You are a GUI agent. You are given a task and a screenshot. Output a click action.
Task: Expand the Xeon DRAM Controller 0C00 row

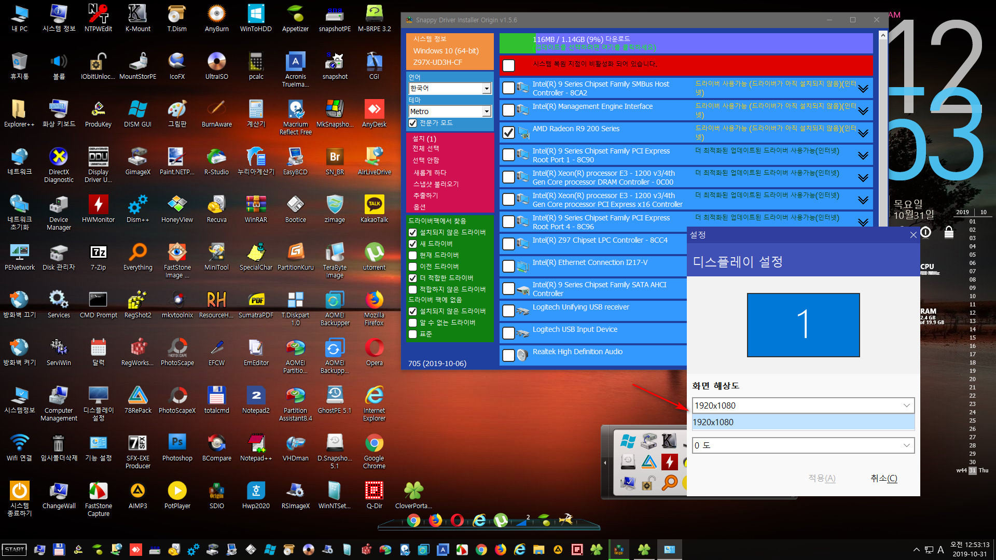863,178
